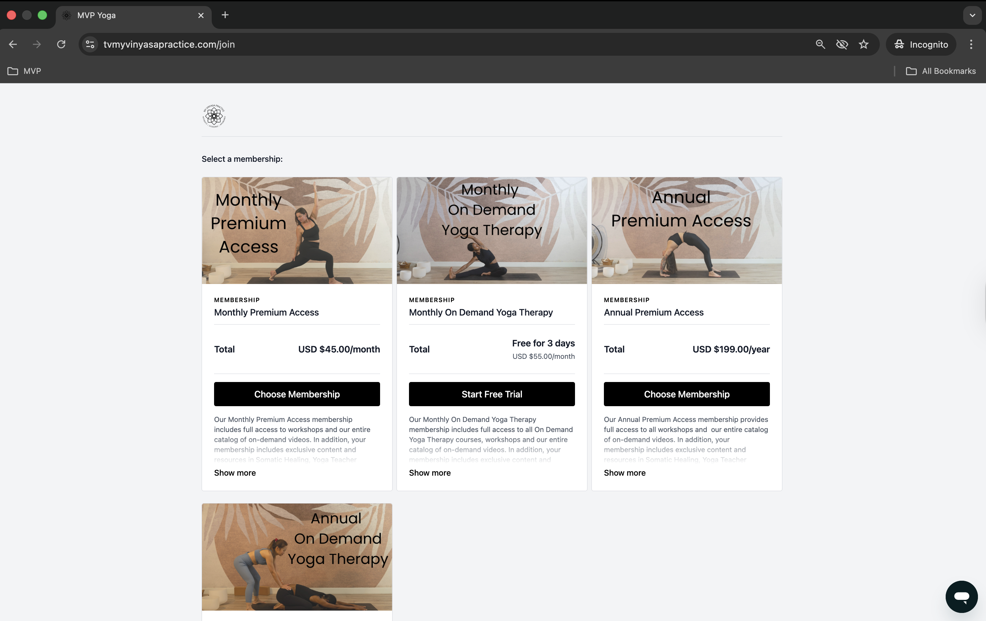Choose Membership for Monthly Premium Access
986x621 pixels.
coord(297,394)
